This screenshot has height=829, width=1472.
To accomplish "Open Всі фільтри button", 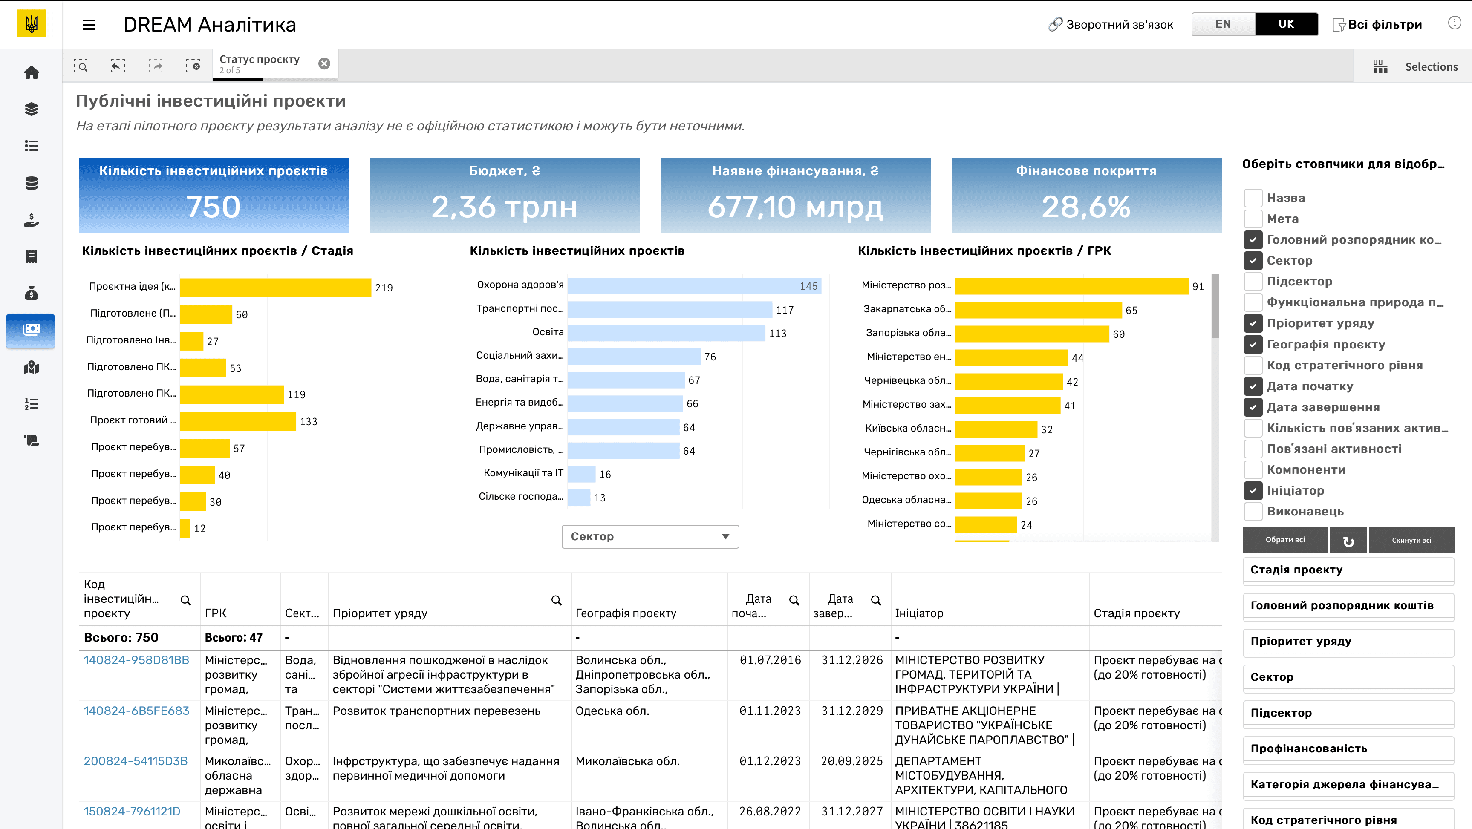I will click(x=1377, y=25).
